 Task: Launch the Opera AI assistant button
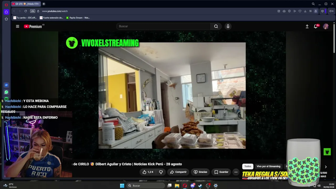click(x=331, y=11)
